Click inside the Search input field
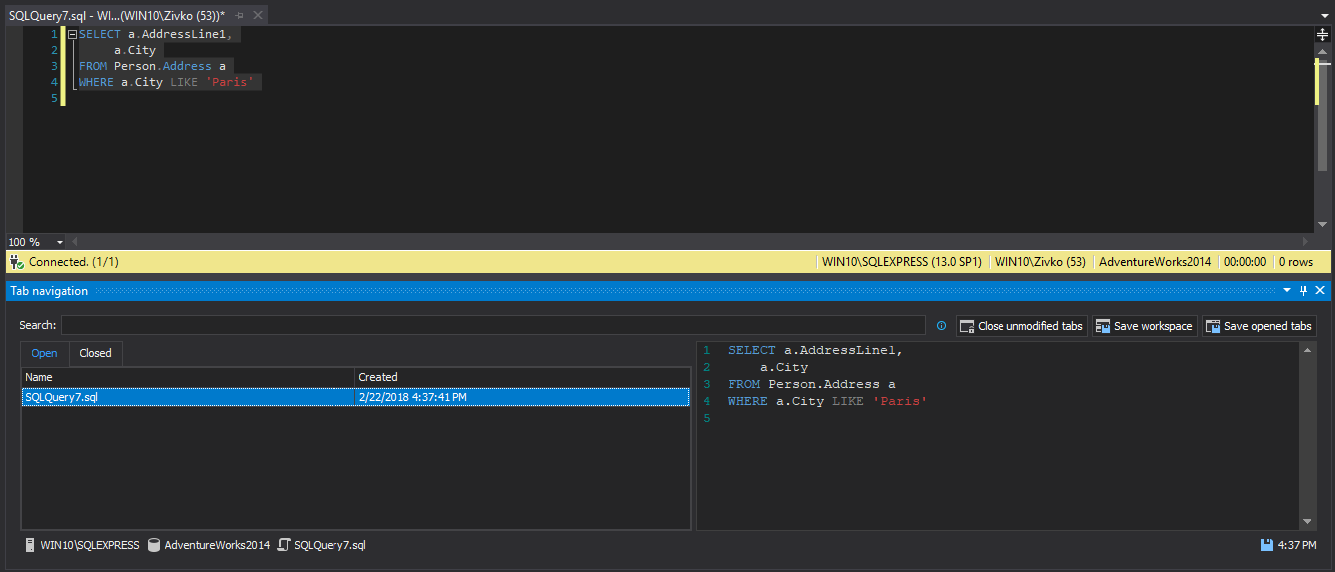The image size is (1335, 572). coord(492,325)
